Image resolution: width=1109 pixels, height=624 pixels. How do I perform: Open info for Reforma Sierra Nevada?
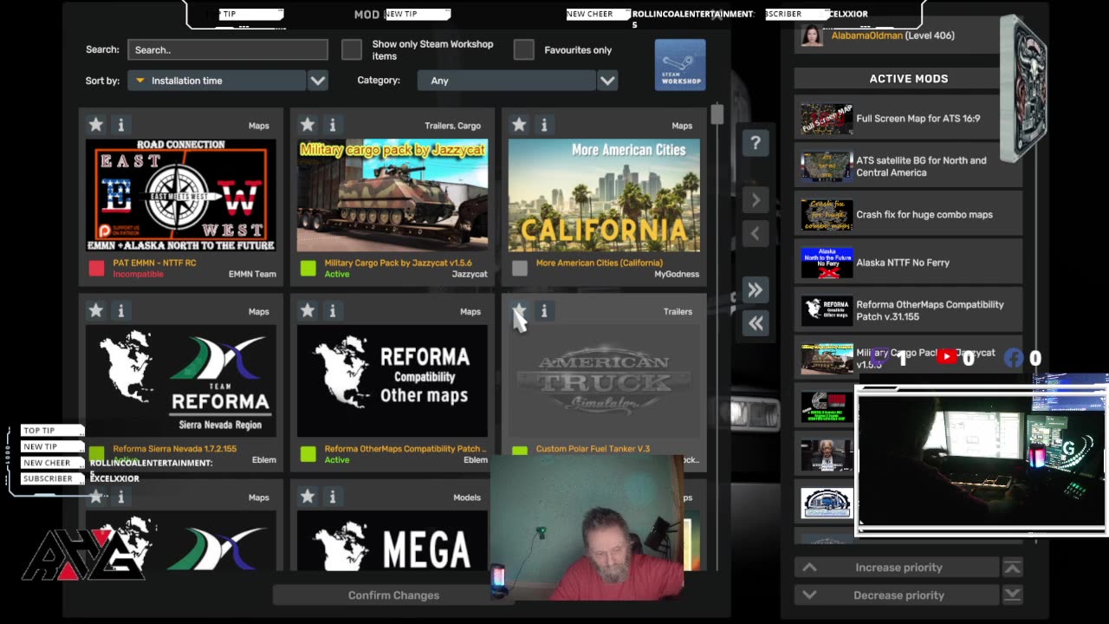click(x=120, y=310)
